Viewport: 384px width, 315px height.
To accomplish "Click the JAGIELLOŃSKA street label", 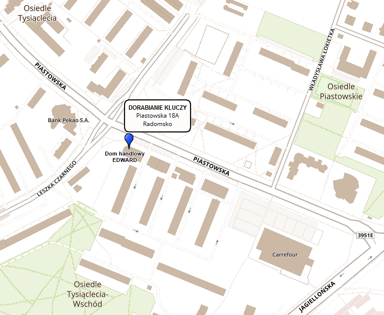I will [317, 297].
